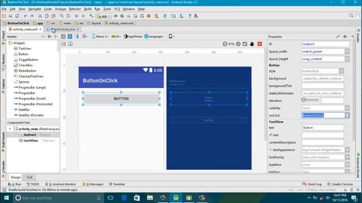This screenshot has width=362, height=203.
Task: Click the Help question mark icon
Action: 189,16
